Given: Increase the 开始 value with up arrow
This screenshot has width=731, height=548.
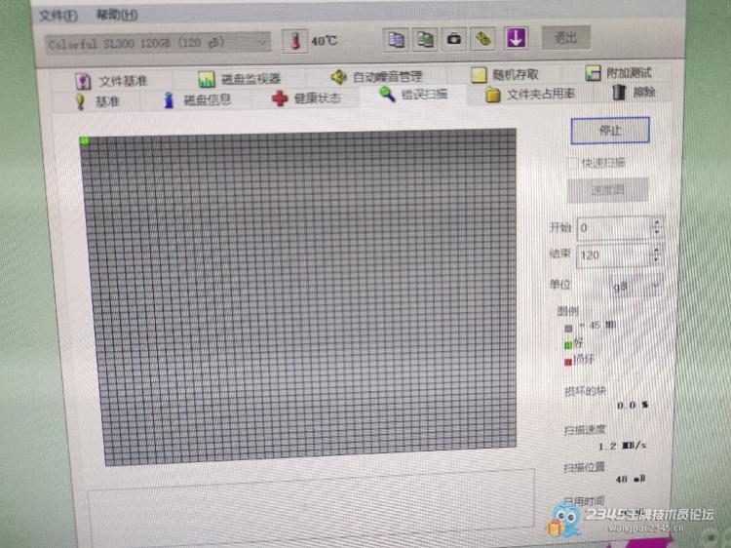Looking at the screenshot, I should pyautogui.click(x=657, y=223).
